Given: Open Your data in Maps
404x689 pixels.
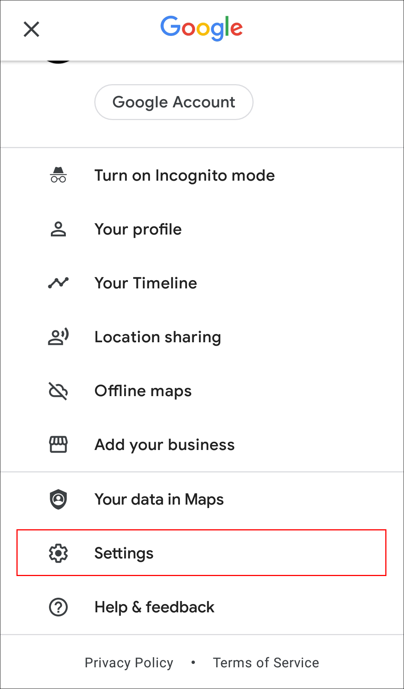Looking at the screenshot, I should (159, 499).
